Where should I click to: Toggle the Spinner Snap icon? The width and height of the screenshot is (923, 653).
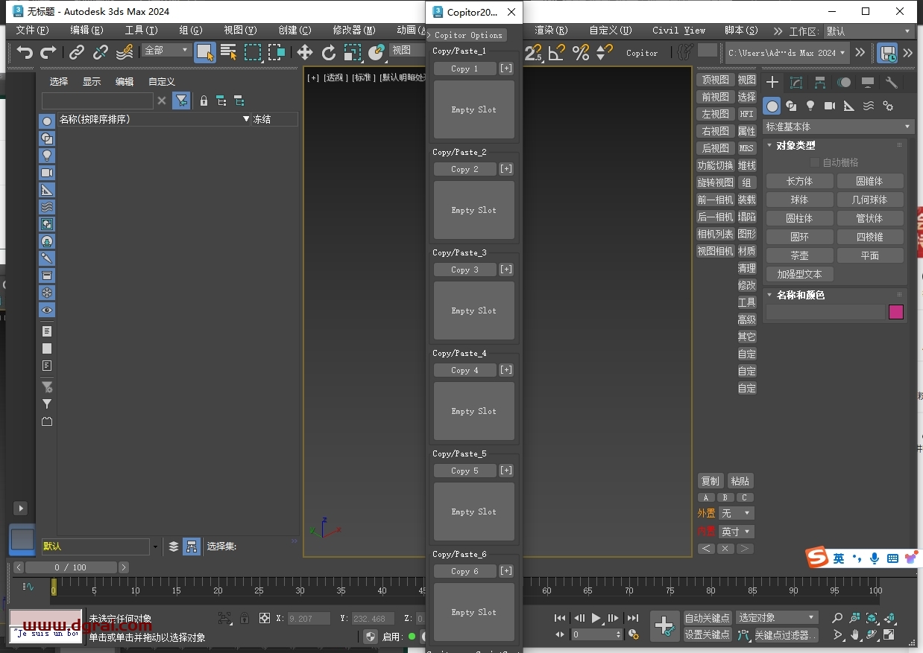tap(605, 52)
